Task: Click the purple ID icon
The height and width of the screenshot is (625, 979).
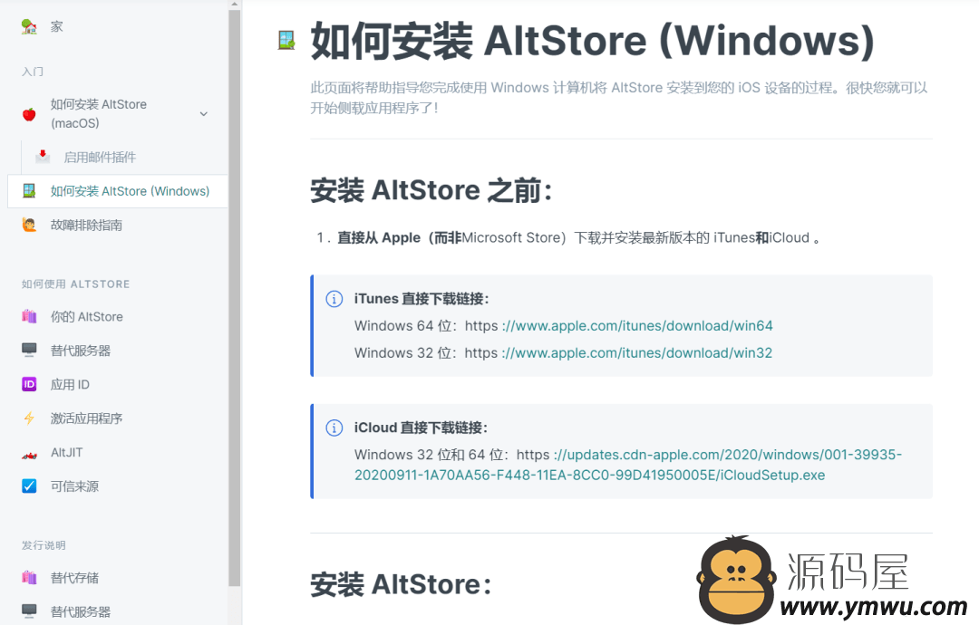Action: (29, 384)
